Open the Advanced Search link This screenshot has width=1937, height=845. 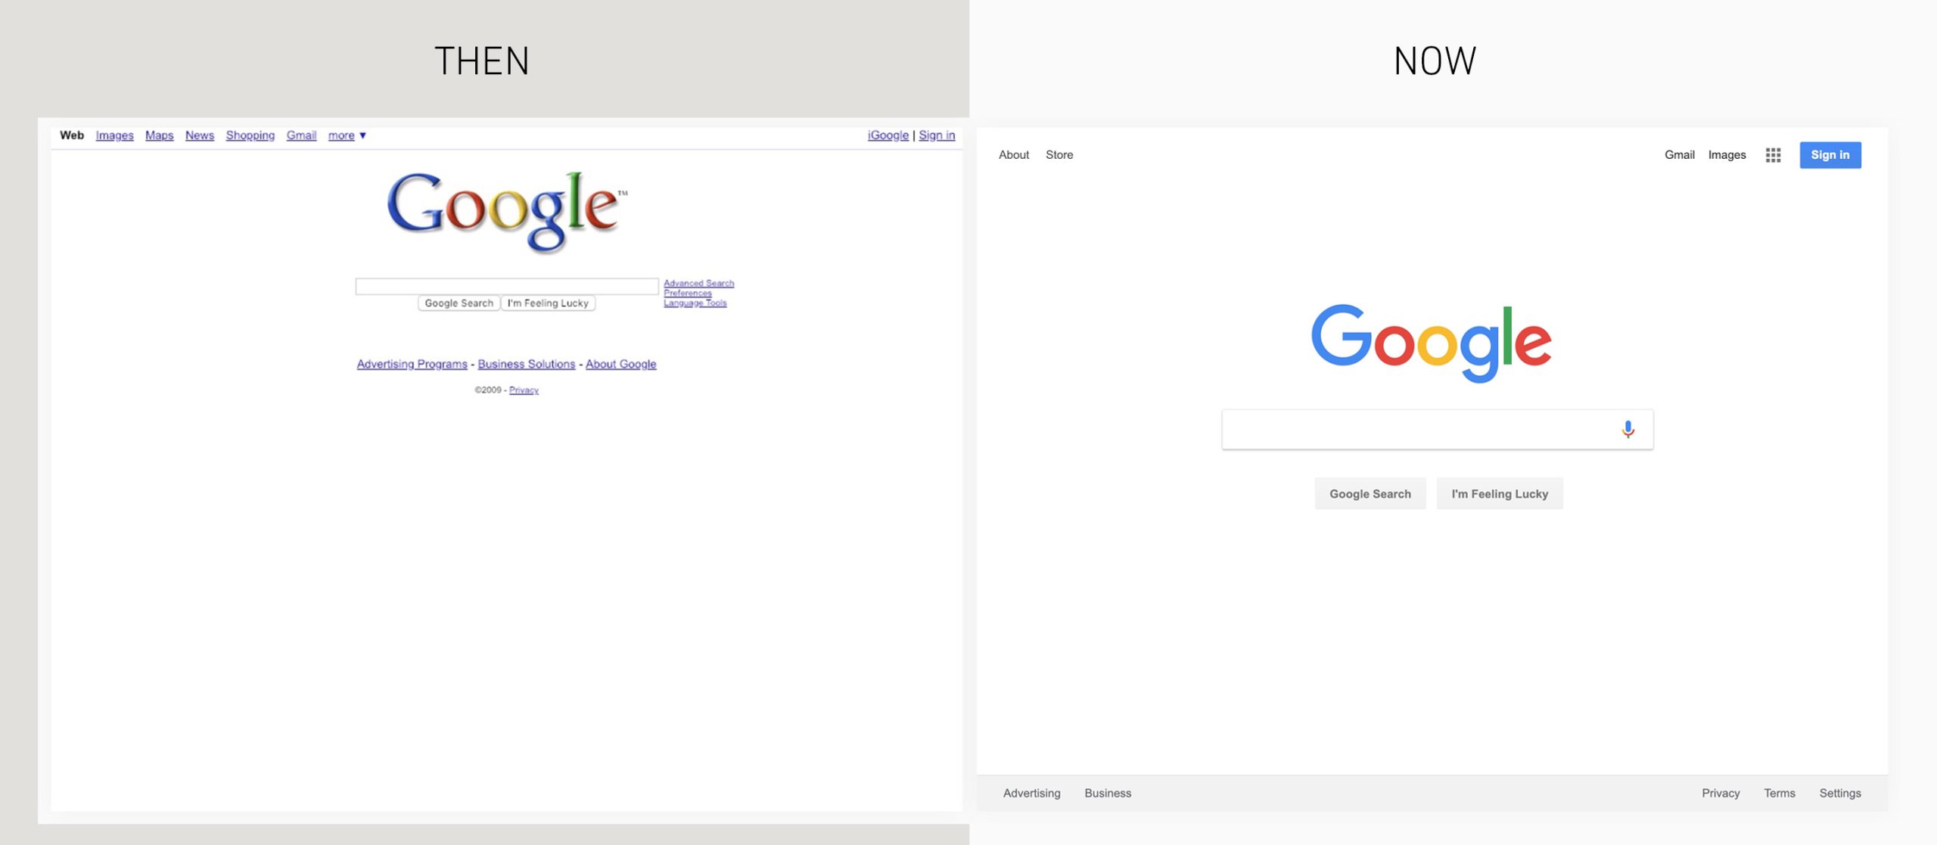click(x=698, y=283)
